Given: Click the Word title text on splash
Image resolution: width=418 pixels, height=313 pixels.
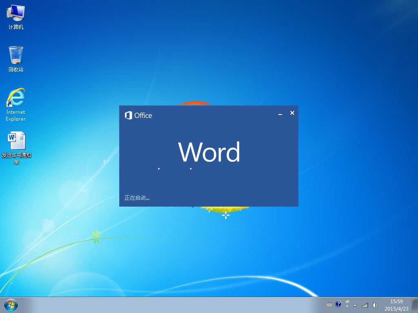Looking at the screenshot, I should (209, 152).
